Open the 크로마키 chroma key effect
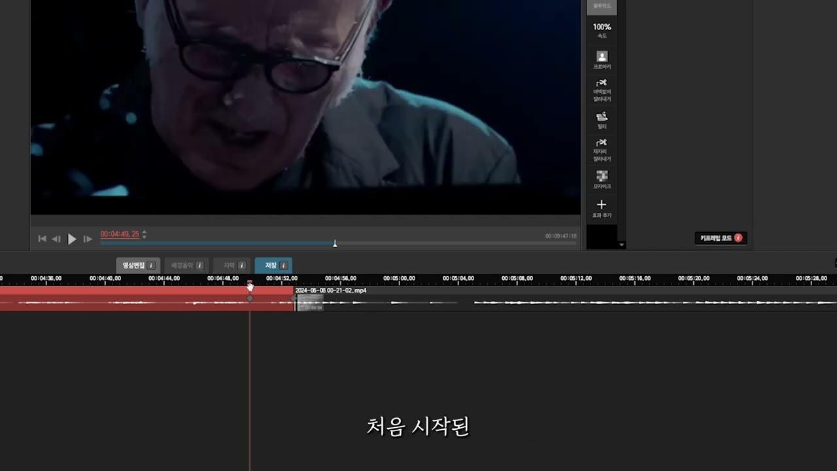This screenshot has height=471, width=837. pyautogui.click(x=602, y=60)
